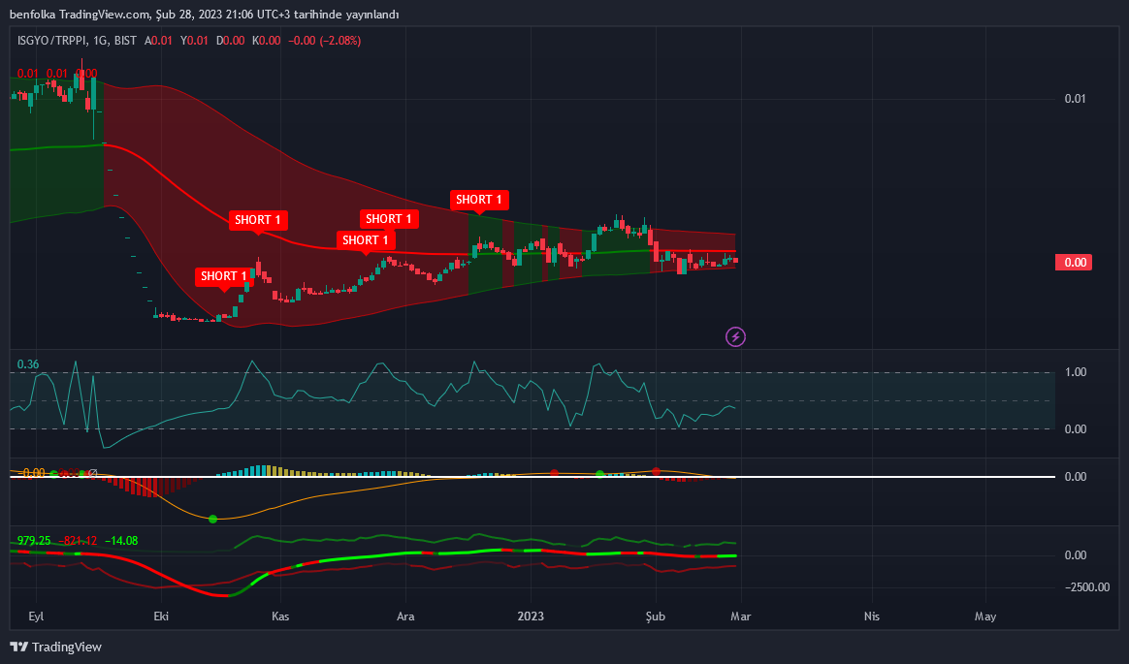The image size is (1129, 664).
Task: Select the 2023 label on the time axis
Action: (531, 616)
